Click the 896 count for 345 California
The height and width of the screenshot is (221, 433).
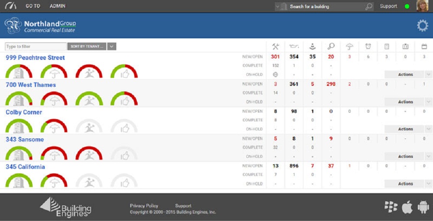294,166
